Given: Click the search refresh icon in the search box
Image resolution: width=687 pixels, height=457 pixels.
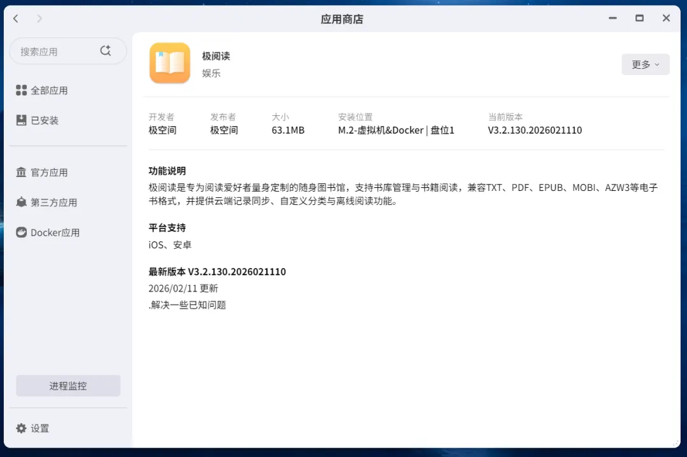Looking at the screenshot, I should 106,51.
